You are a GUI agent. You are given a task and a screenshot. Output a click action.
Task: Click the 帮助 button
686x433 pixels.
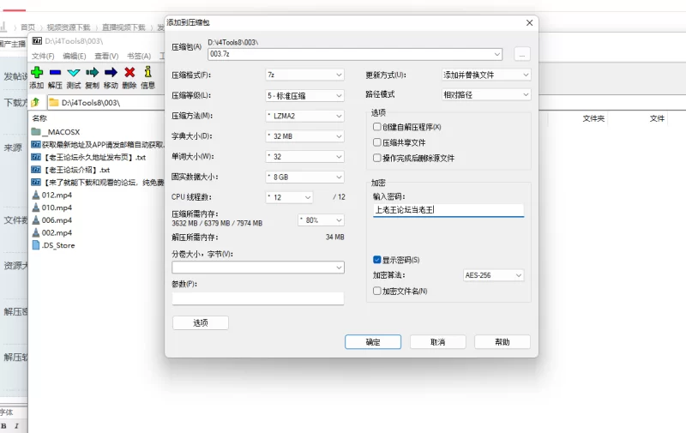coord(502,342)
